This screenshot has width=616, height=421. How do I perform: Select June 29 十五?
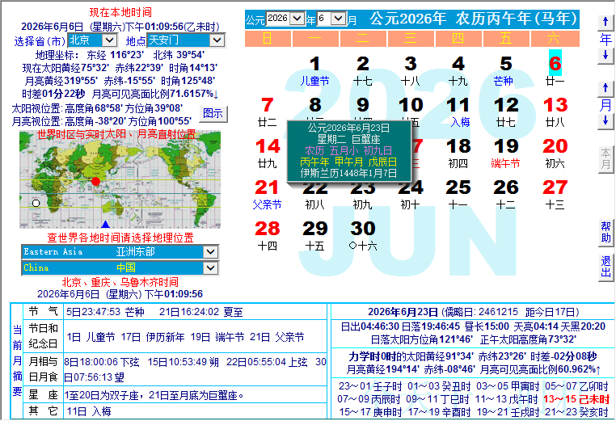click(x=315, y=236)
